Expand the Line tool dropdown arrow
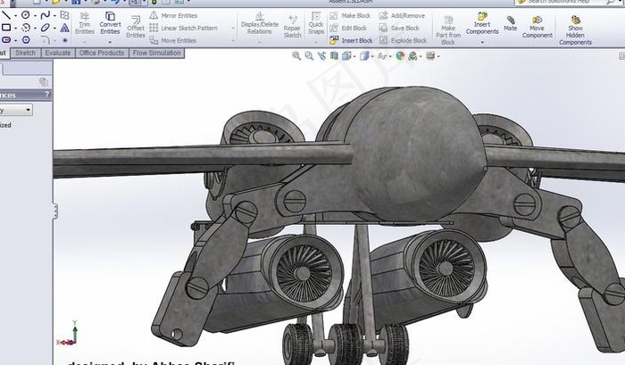 click(x=15, y=16)
